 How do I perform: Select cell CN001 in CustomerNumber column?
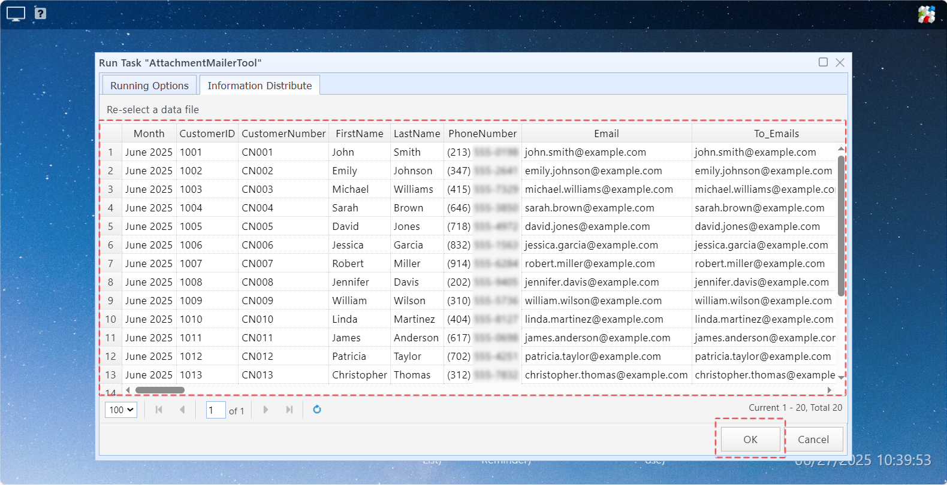click(284, 152)
